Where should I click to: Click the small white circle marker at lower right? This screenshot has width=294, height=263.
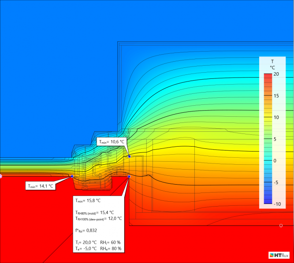(x=281, y=226)
